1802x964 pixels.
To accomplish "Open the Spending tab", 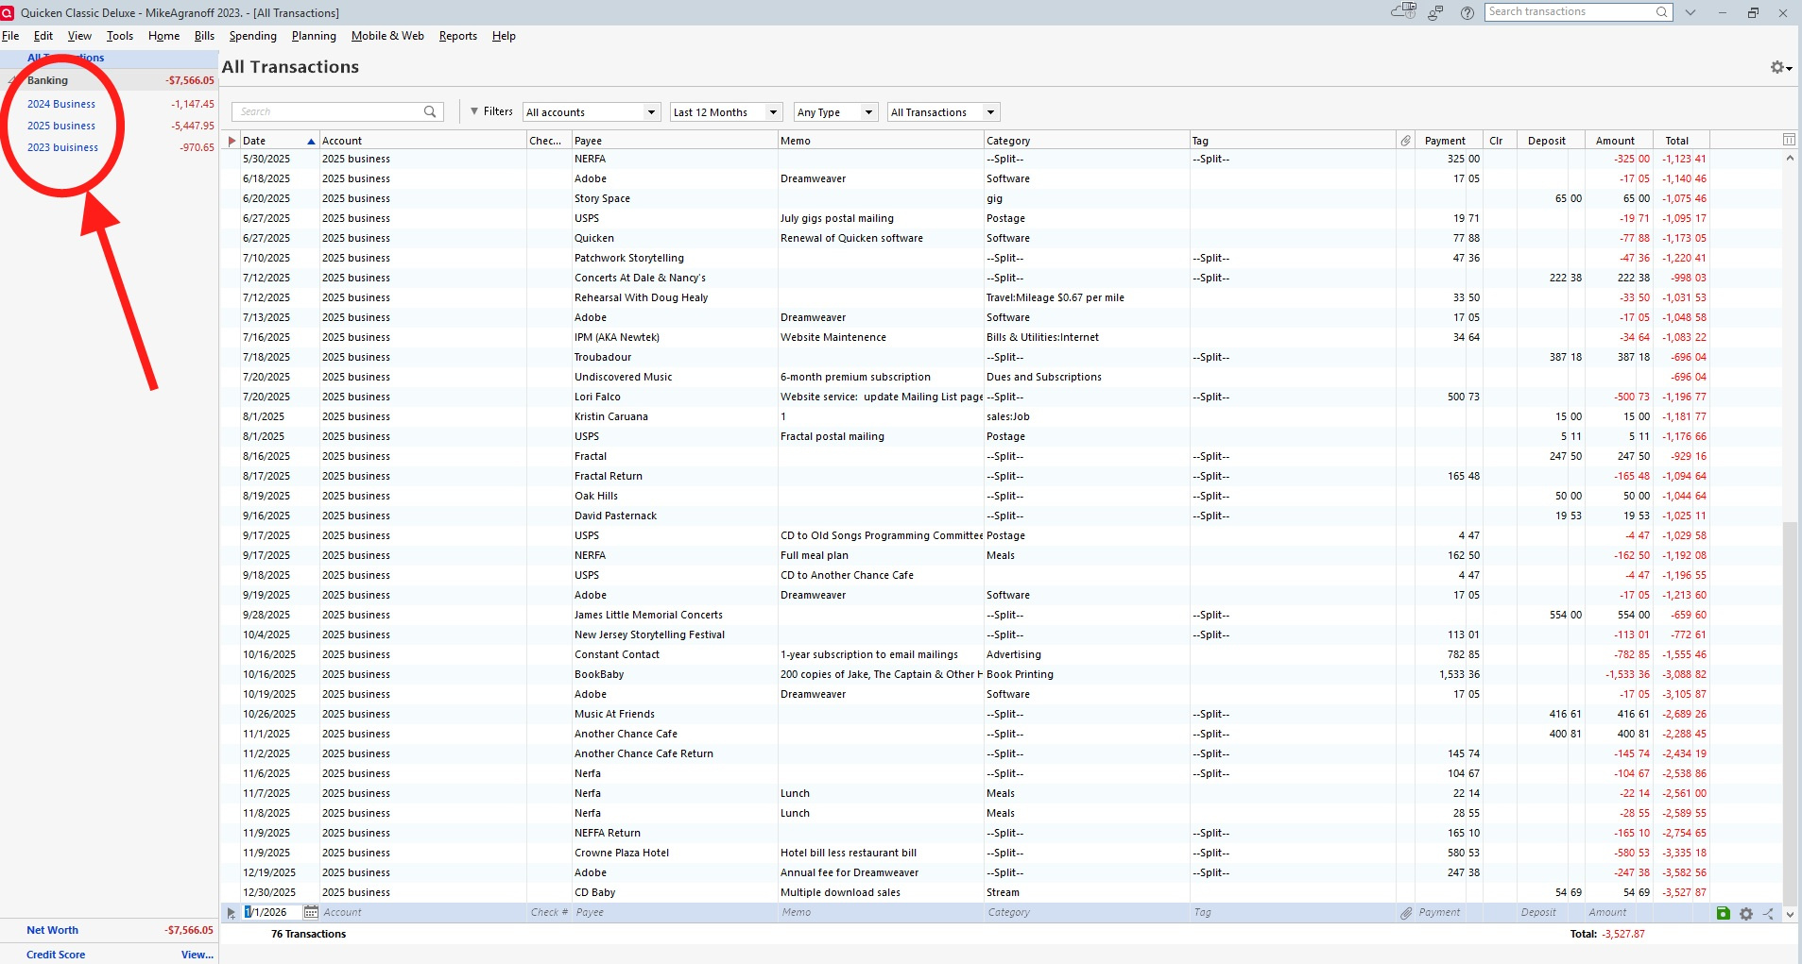I will (x=253, y=36).
